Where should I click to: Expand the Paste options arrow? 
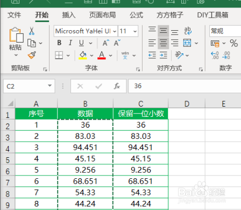coord(16,55)
